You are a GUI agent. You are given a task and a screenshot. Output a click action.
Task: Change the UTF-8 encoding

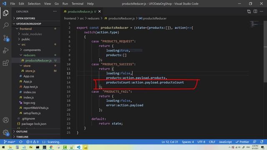201,142
